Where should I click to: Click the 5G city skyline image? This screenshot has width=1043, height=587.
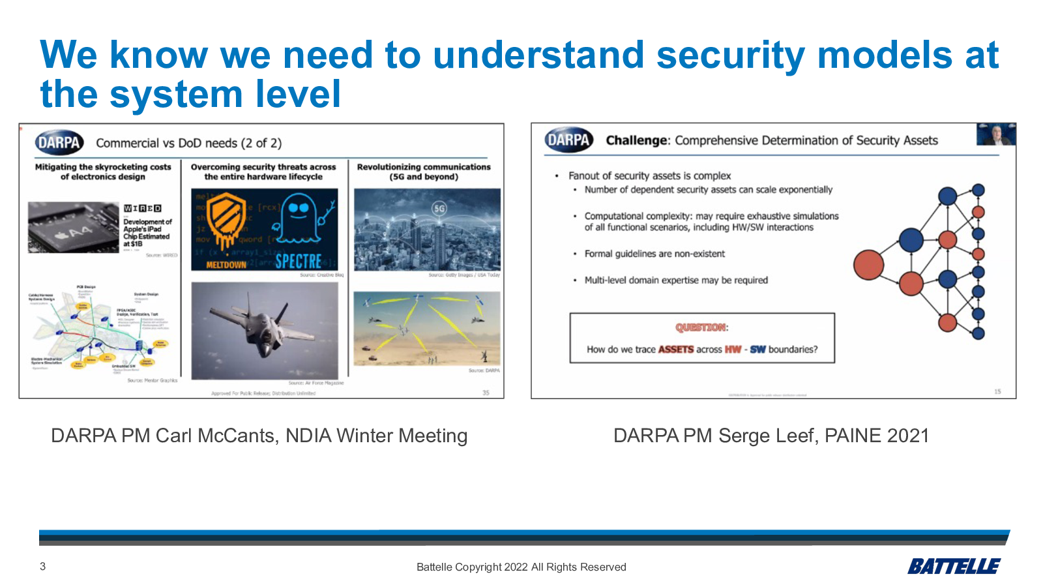(x=427, y=230)
